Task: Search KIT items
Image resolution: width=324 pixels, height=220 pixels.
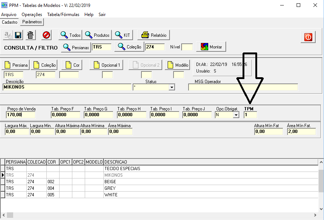Action: pos(122,35)
